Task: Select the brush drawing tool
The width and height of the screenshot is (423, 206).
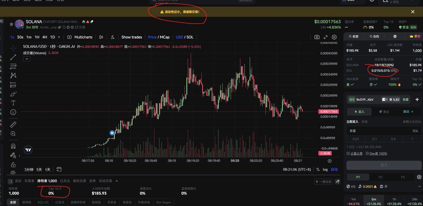Action: click(13, 94)
